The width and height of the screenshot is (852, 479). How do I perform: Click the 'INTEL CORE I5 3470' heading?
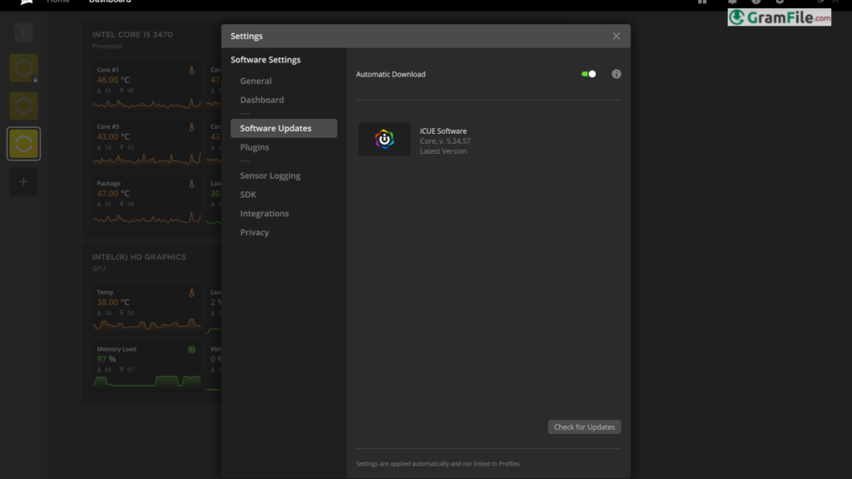(x=132, y=34)
